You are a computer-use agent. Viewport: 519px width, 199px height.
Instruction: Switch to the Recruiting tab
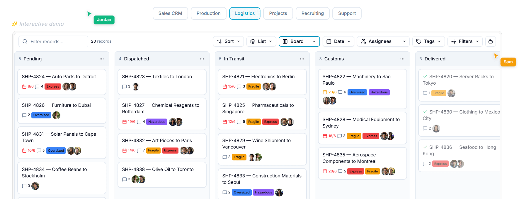pos(313,13)
